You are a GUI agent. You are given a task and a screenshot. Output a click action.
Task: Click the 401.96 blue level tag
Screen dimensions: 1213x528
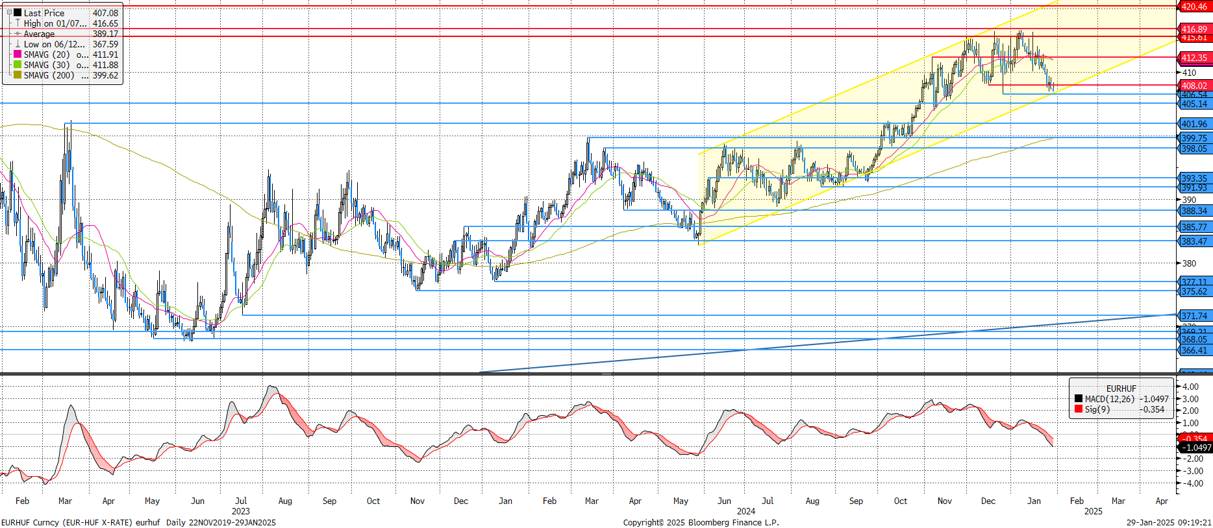coord(1194,124)
